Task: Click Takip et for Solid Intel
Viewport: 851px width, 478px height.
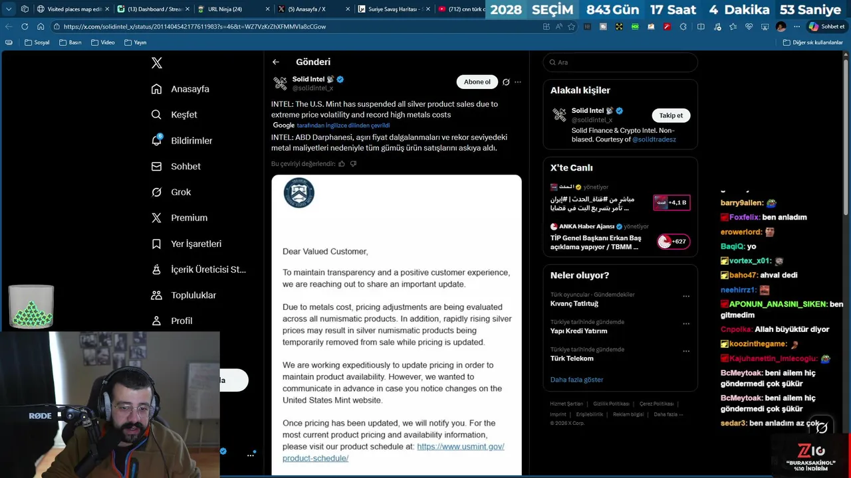Action: pyautogui.click(x=671, y=116)
